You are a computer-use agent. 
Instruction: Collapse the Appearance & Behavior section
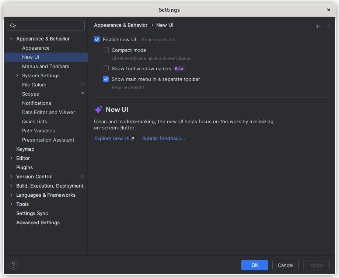[x=11, y=39]
